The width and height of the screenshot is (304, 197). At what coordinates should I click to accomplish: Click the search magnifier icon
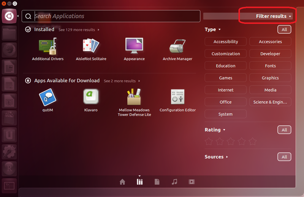pyautogui.click(x=28, y=16)
